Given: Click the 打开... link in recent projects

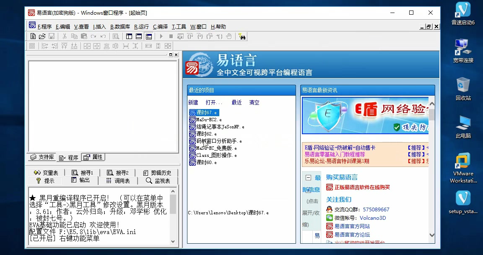Looking at the screenshot, I should tap(214, 103).
